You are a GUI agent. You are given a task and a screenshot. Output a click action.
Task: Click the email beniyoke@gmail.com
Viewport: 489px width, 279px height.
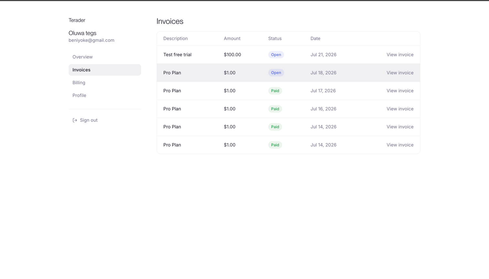[x=92, y=40]
